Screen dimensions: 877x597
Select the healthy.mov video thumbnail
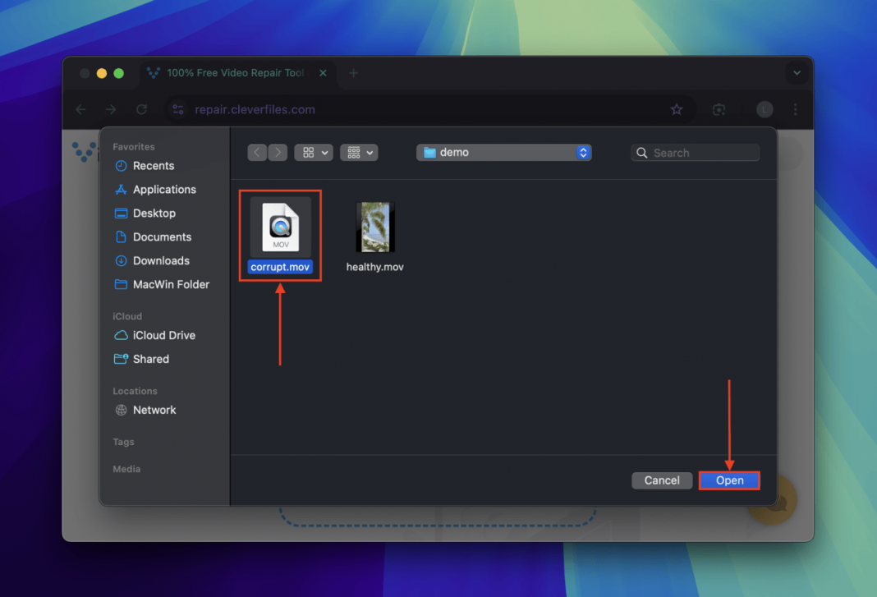pyautogui.click(x=375, y=227)
